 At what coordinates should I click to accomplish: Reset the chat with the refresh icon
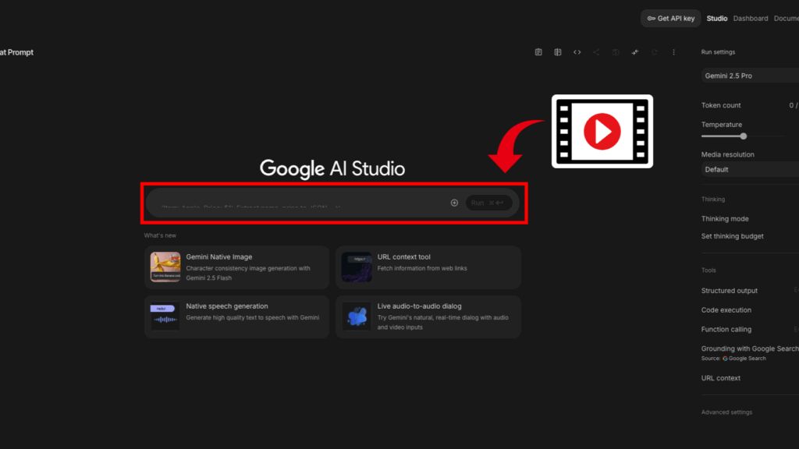pyautogui.click(x=655, y=51)
